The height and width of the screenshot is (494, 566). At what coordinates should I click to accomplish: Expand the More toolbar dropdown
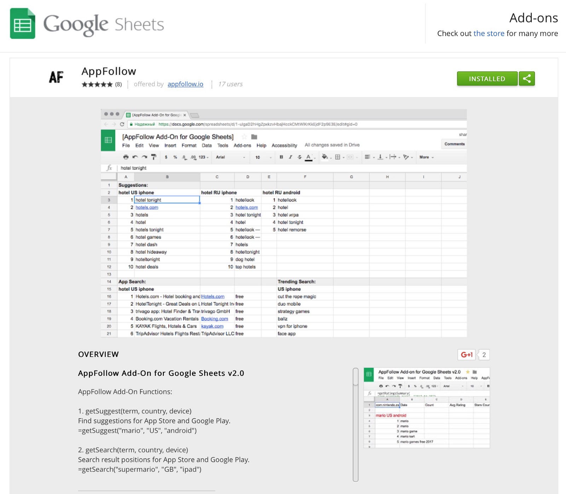click(x=426, y=157)
